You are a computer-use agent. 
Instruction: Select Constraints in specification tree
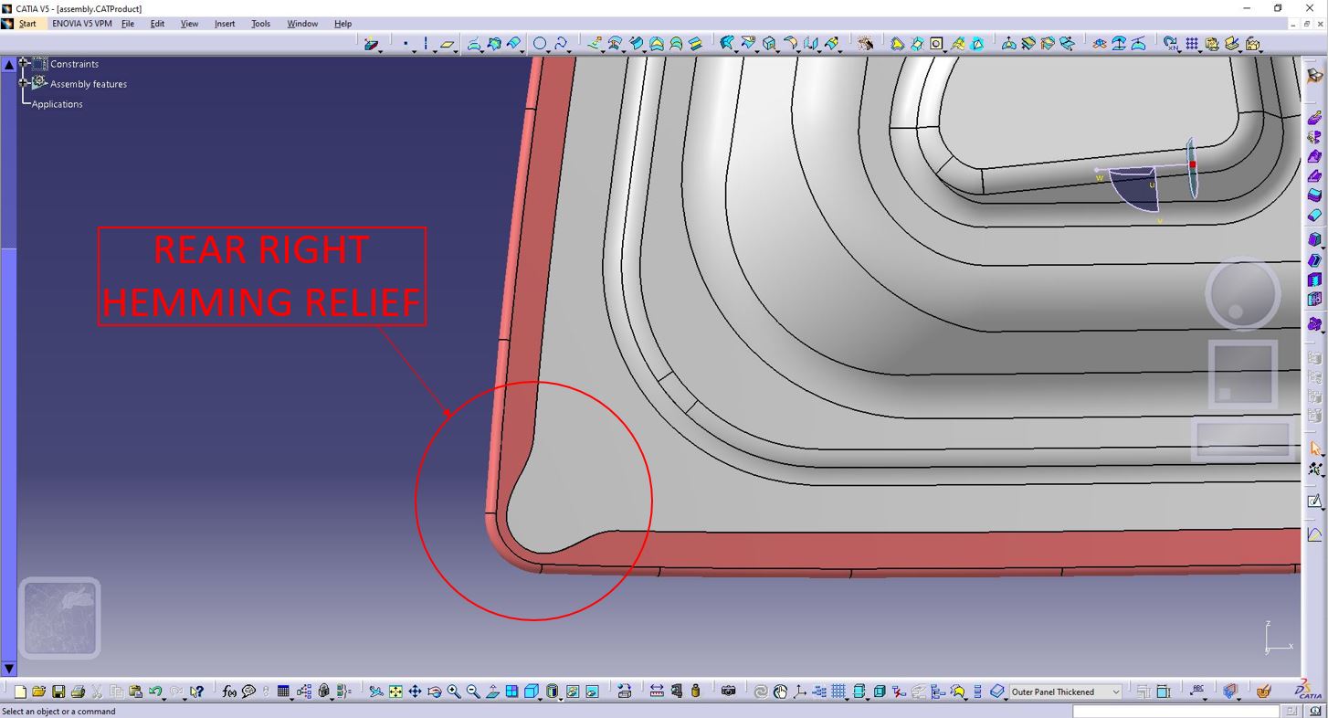click(x=74, y=64)
